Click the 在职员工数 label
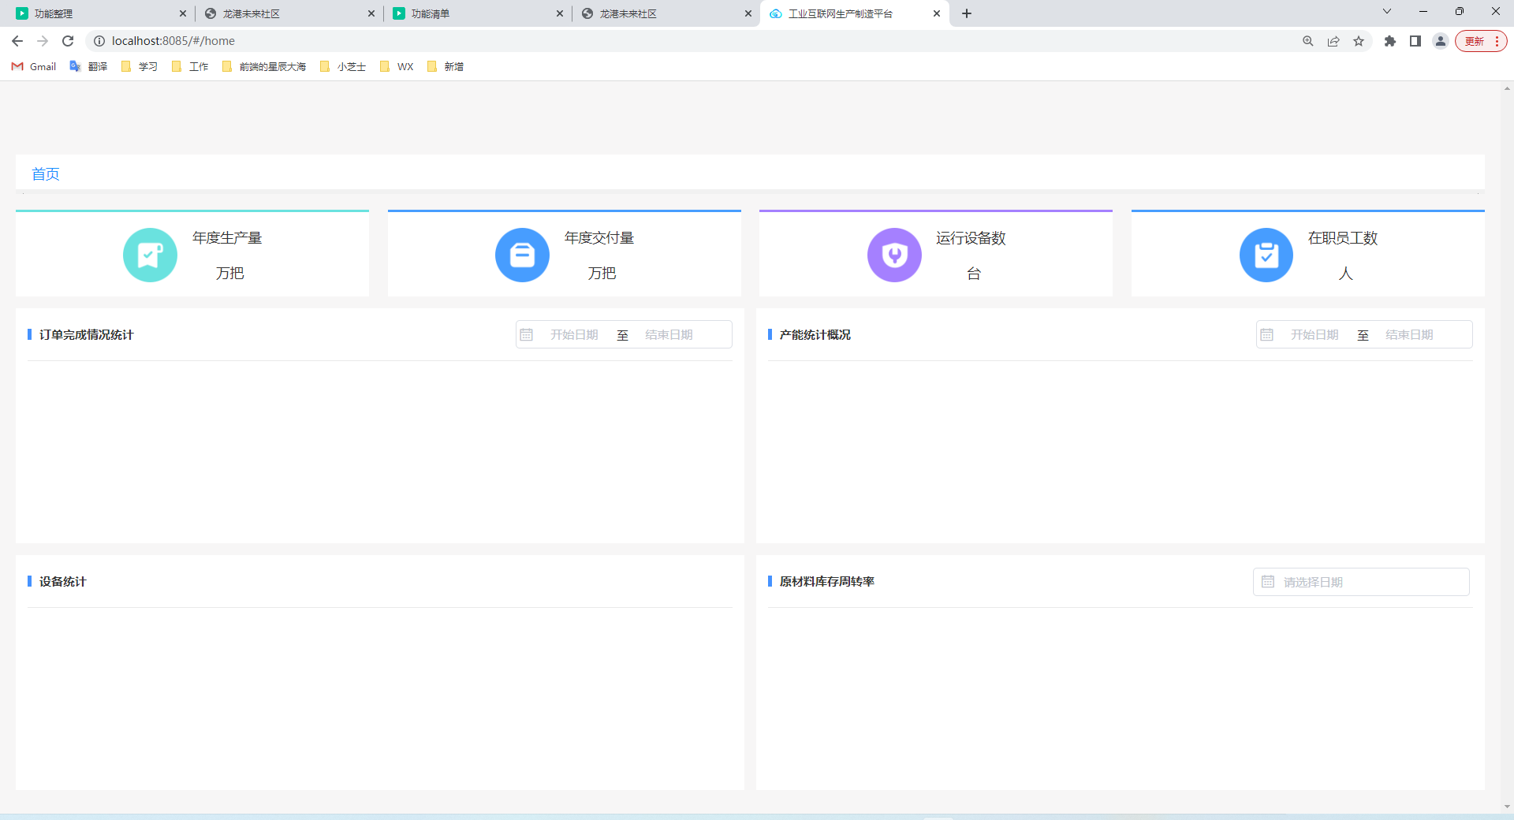This screenshot has height=820, width=1514. (x=1343, y=238)
